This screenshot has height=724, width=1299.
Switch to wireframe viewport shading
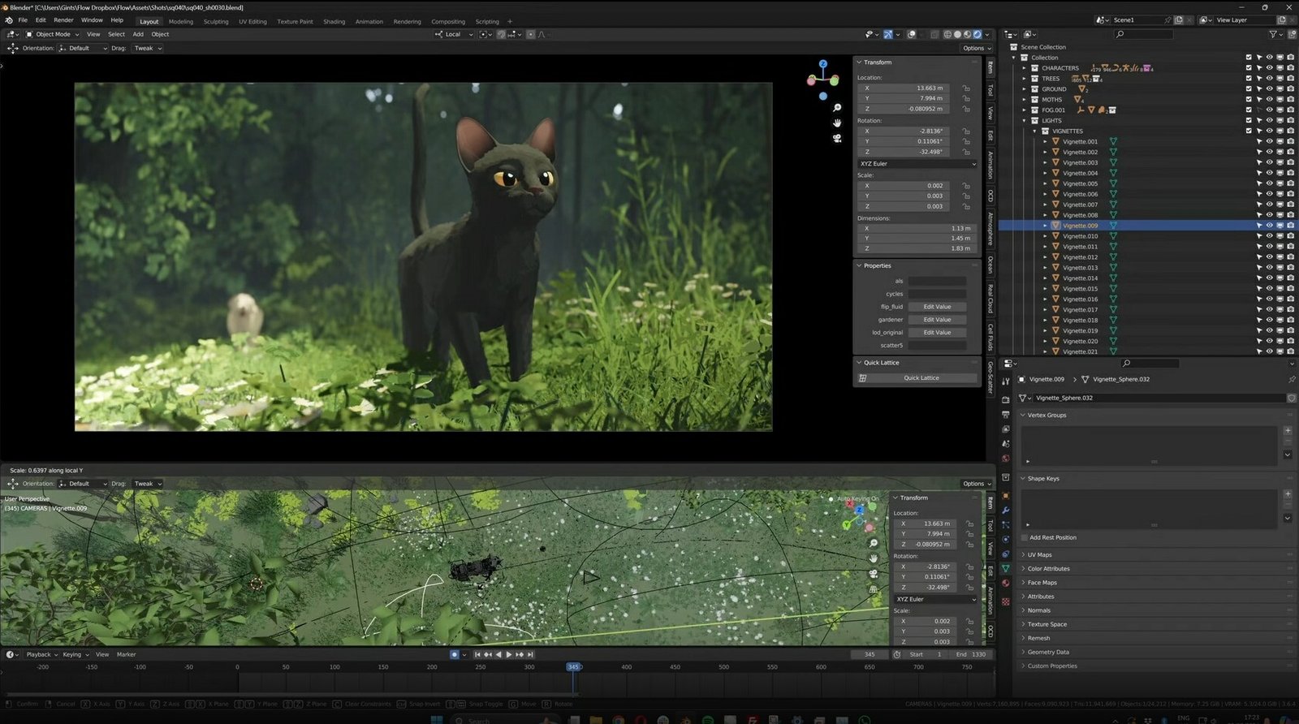[x=947, y=34]
